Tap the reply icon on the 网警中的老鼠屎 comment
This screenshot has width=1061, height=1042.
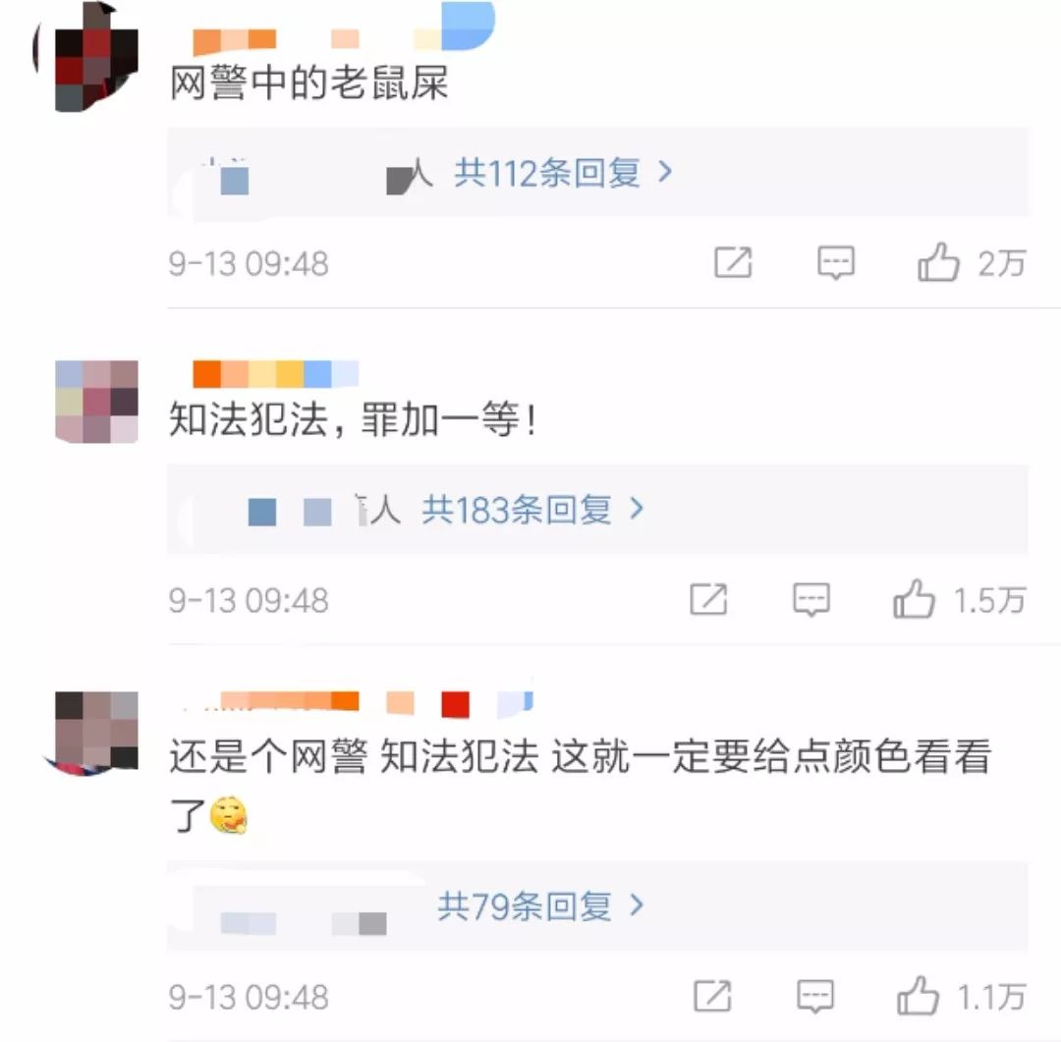[x=836, y=263]
